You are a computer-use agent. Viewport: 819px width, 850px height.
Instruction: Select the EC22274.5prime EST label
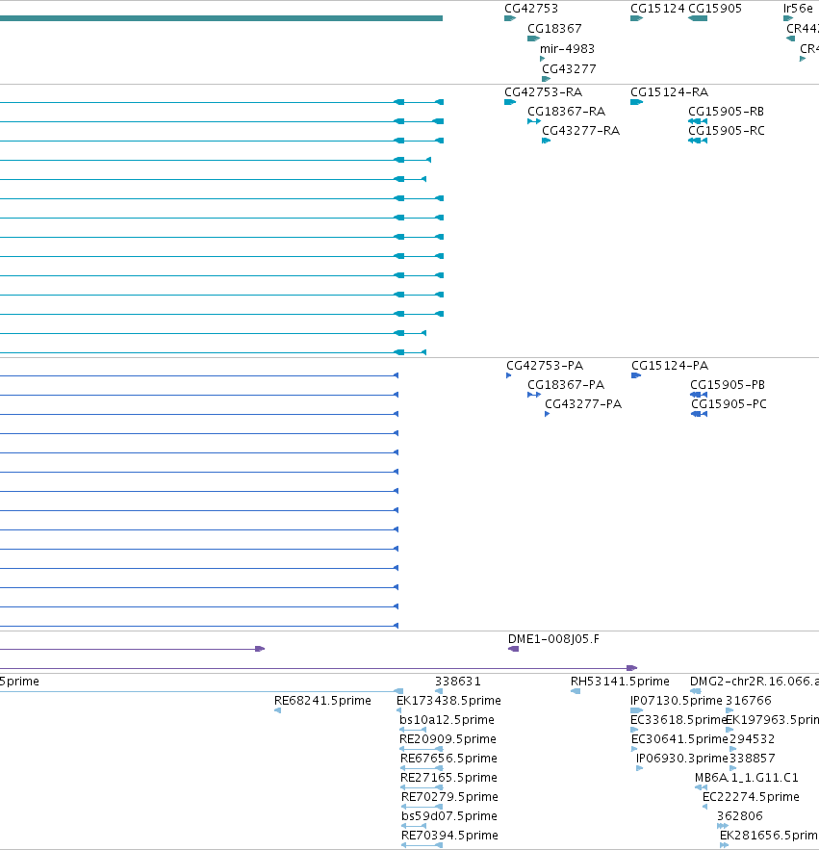(x=751, y=797)
